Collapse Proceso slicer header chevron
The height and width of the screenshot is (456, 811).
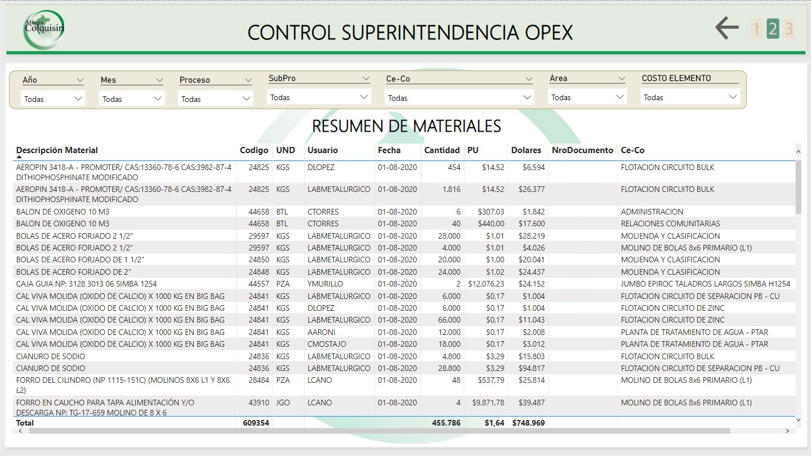pos(248,80)
